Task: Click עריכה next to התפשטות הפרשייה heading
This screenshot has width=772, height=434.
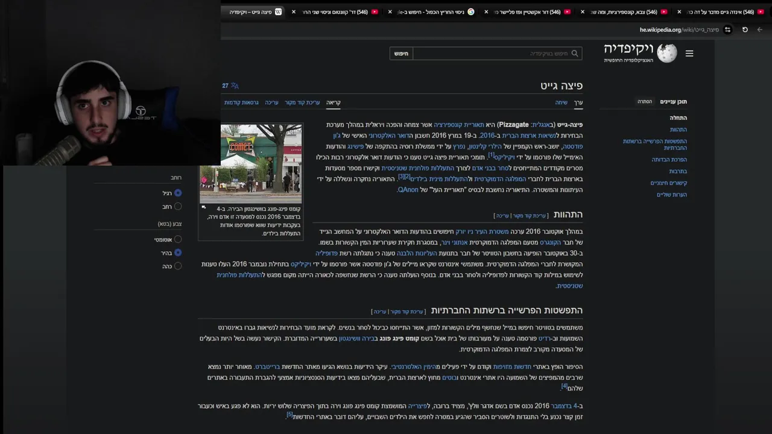Action: [x=379, y=312]
